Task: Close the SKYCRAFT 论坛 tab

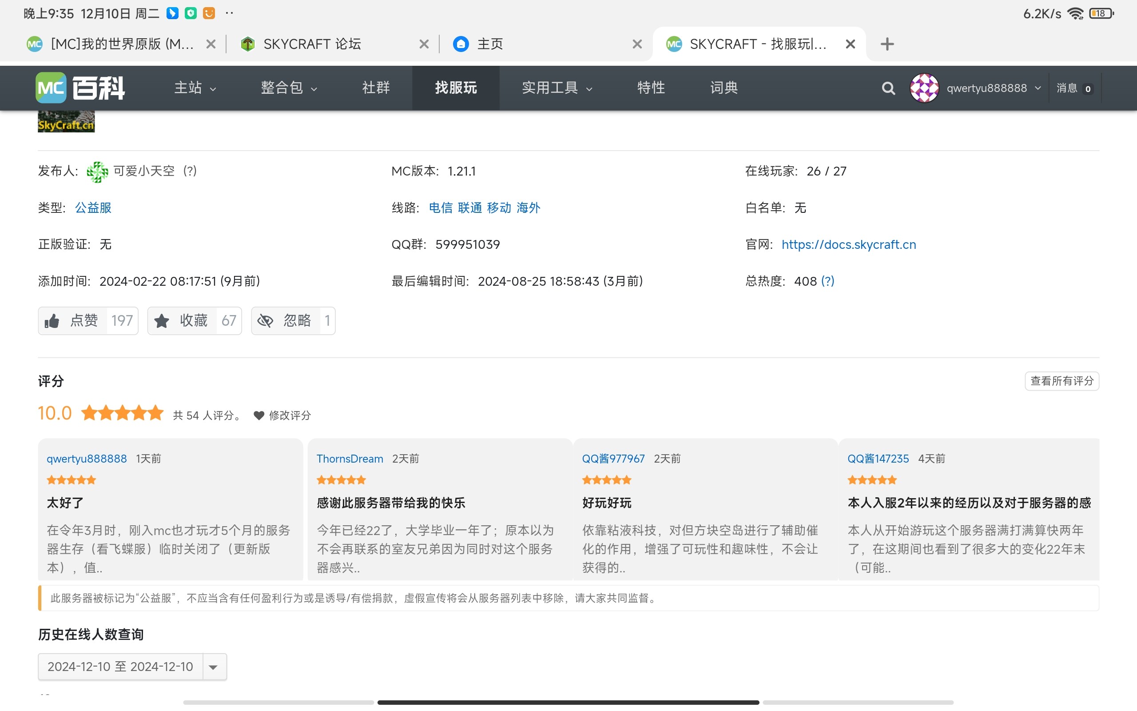Action: point(424,44)
